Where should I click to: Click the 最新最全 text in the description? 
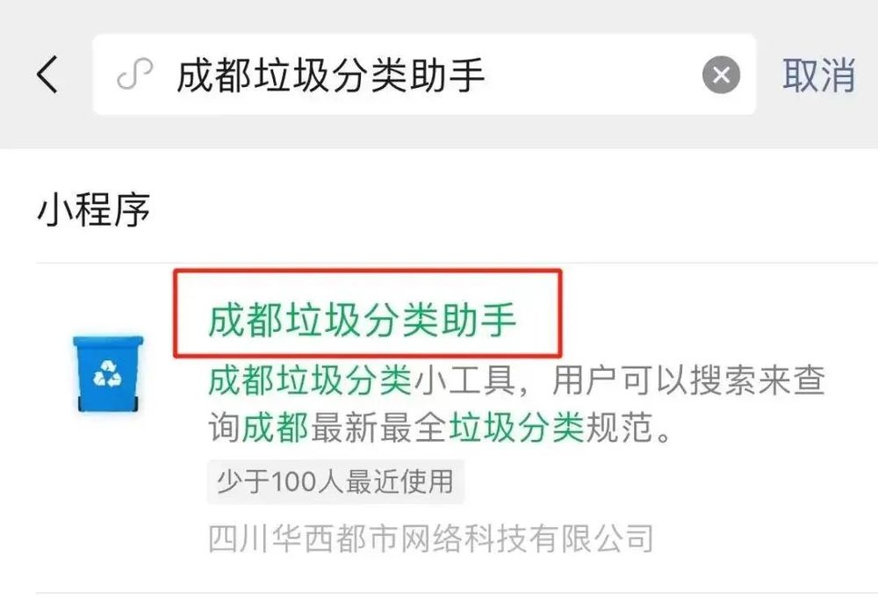pyautogui.click(x=379, y=428)
